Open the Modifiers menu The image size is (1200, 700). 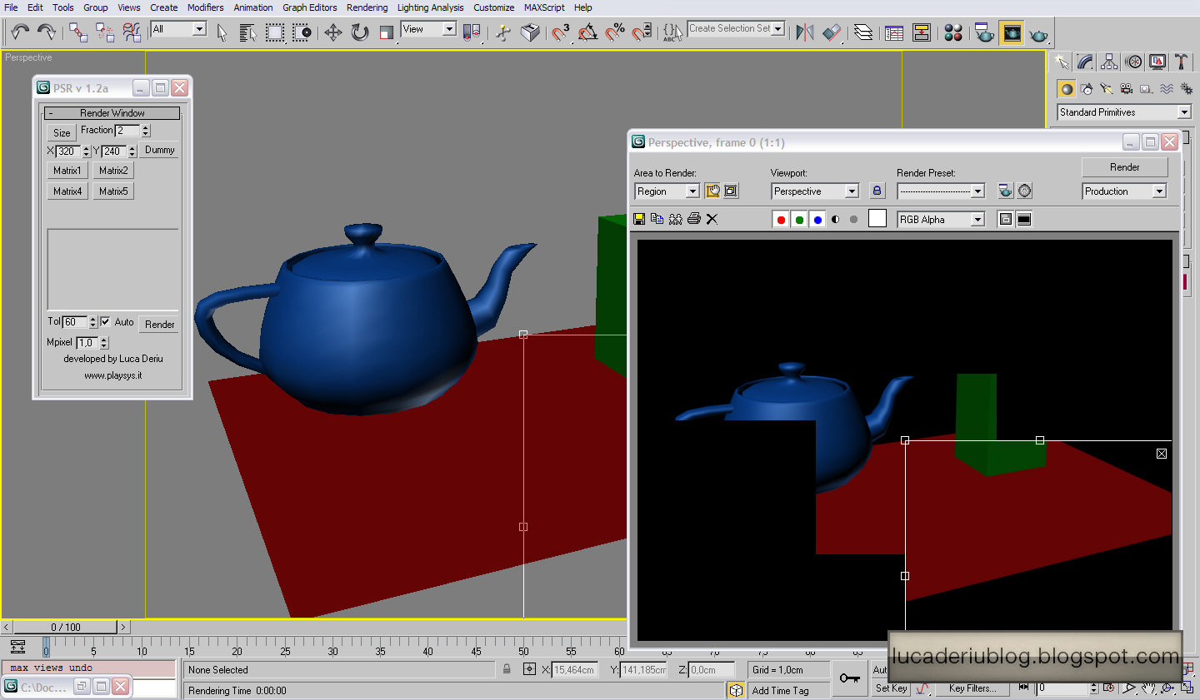[205, 7]
